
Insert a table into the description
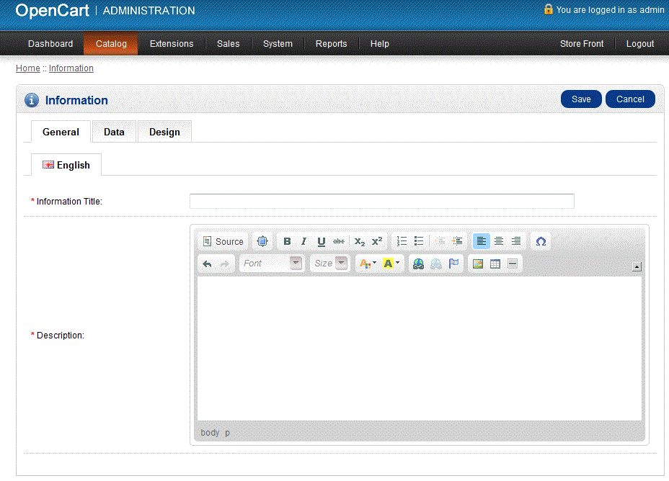coord(495,264)
